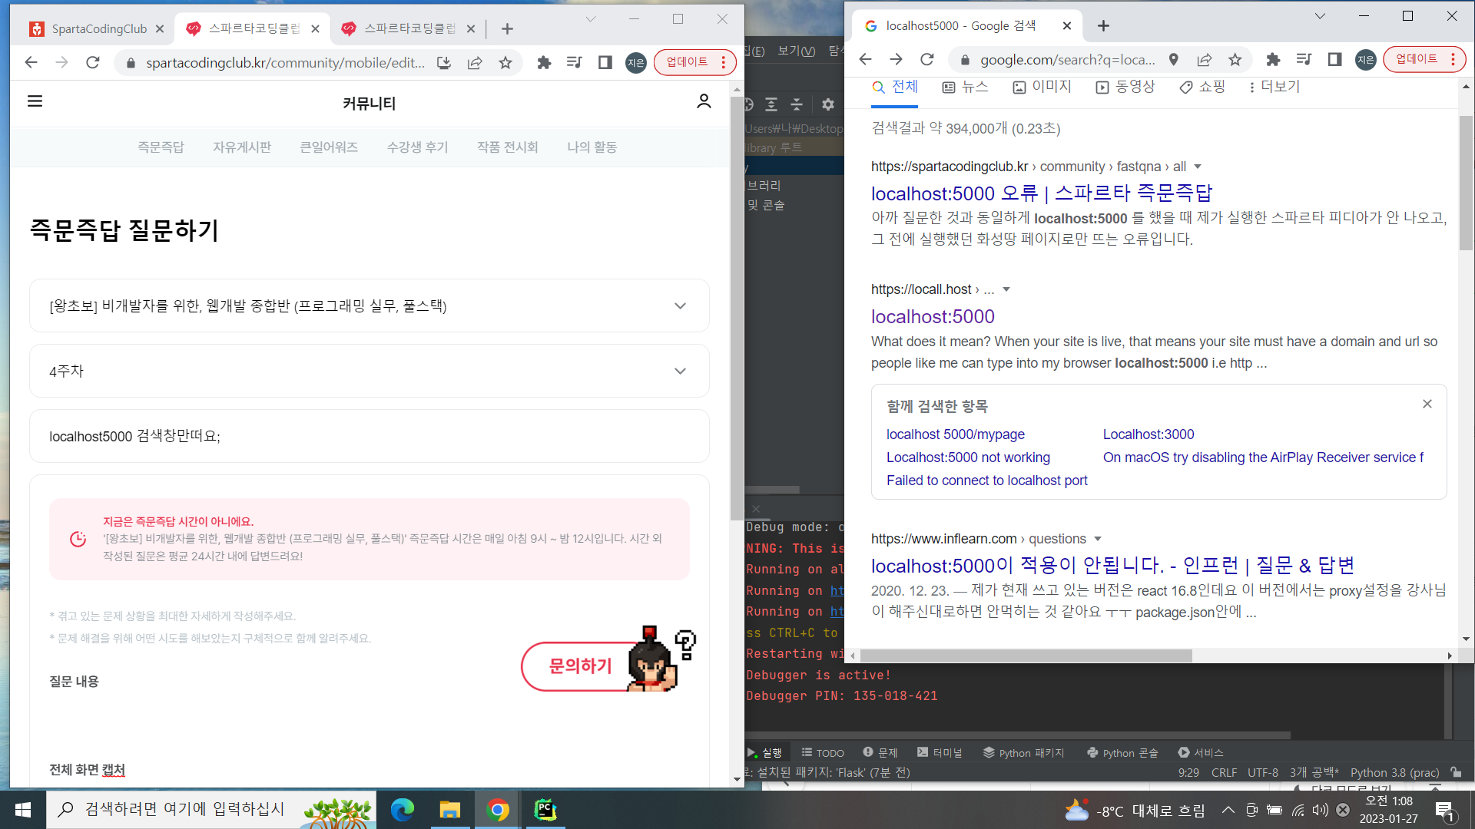Expand spartacodingclub result URL options arrow
The width and height of the screenshot is (1475, 829).
coord(1197,167)
